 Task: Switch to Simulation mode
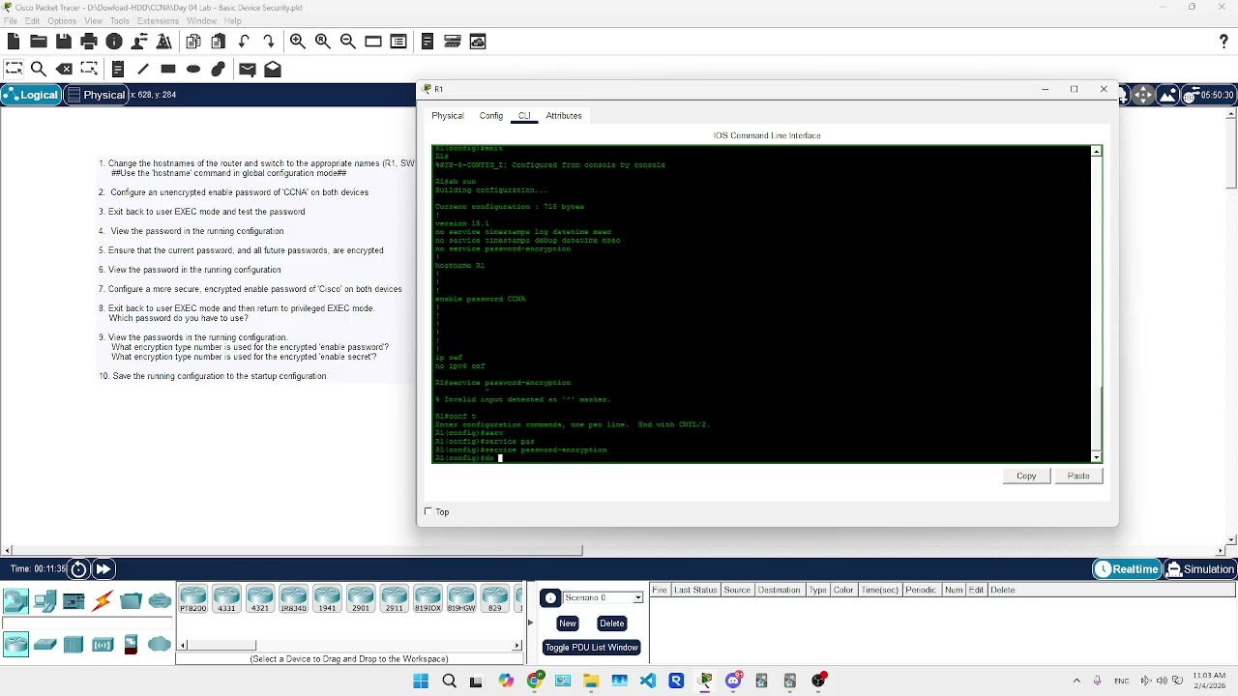[x=1200, y=569]
